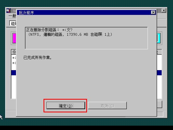Select the first *: partition row
Screen dimensions: 173x130
point(14,58)
